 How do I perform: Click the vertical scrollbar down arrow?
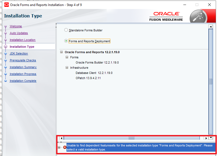[x=211, y=138]
